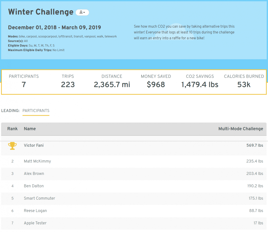Select the PARTICIPANTS leading tab
The image size is (268, 232).
(x=36, y=111)
